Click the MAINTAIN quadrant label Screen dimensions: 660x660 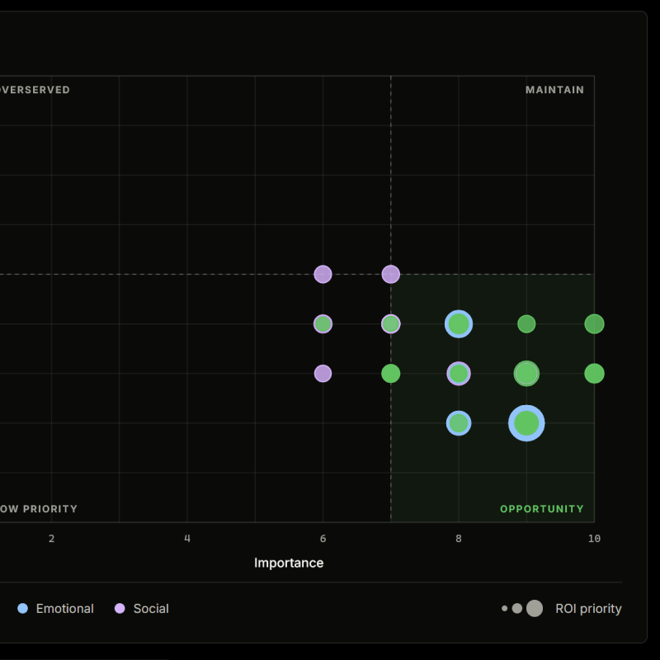(554, 90)
